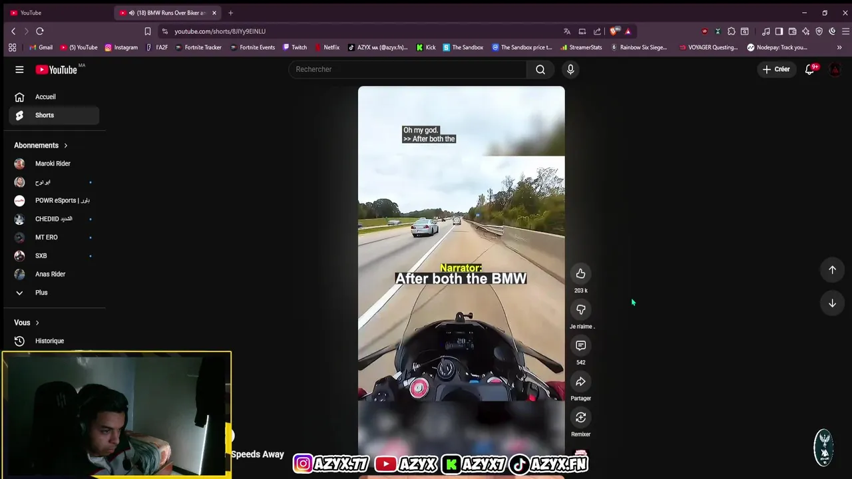
Task: Click the Rechercher search field
Action: (x=407, y=69)
